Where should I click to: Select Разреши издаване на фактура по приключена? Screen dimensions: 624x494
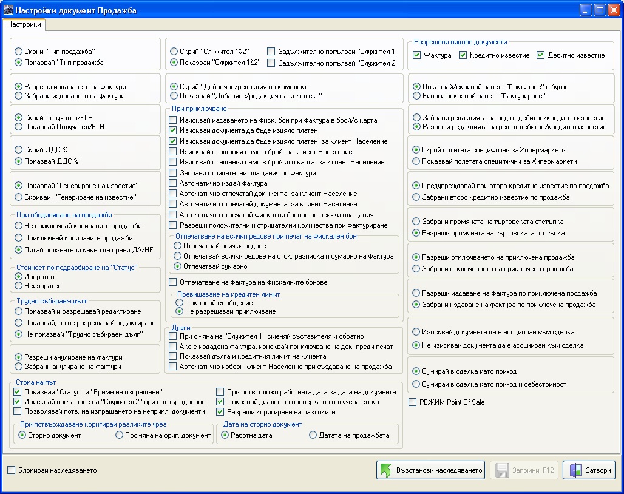pos(416,293)
